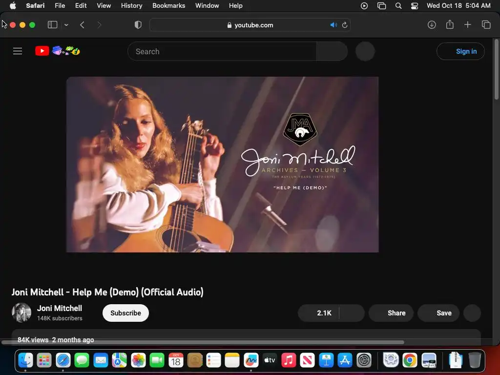Open Maps from the Dock
The height and width of the screenshot is (375, 500).
coord(119,361)
